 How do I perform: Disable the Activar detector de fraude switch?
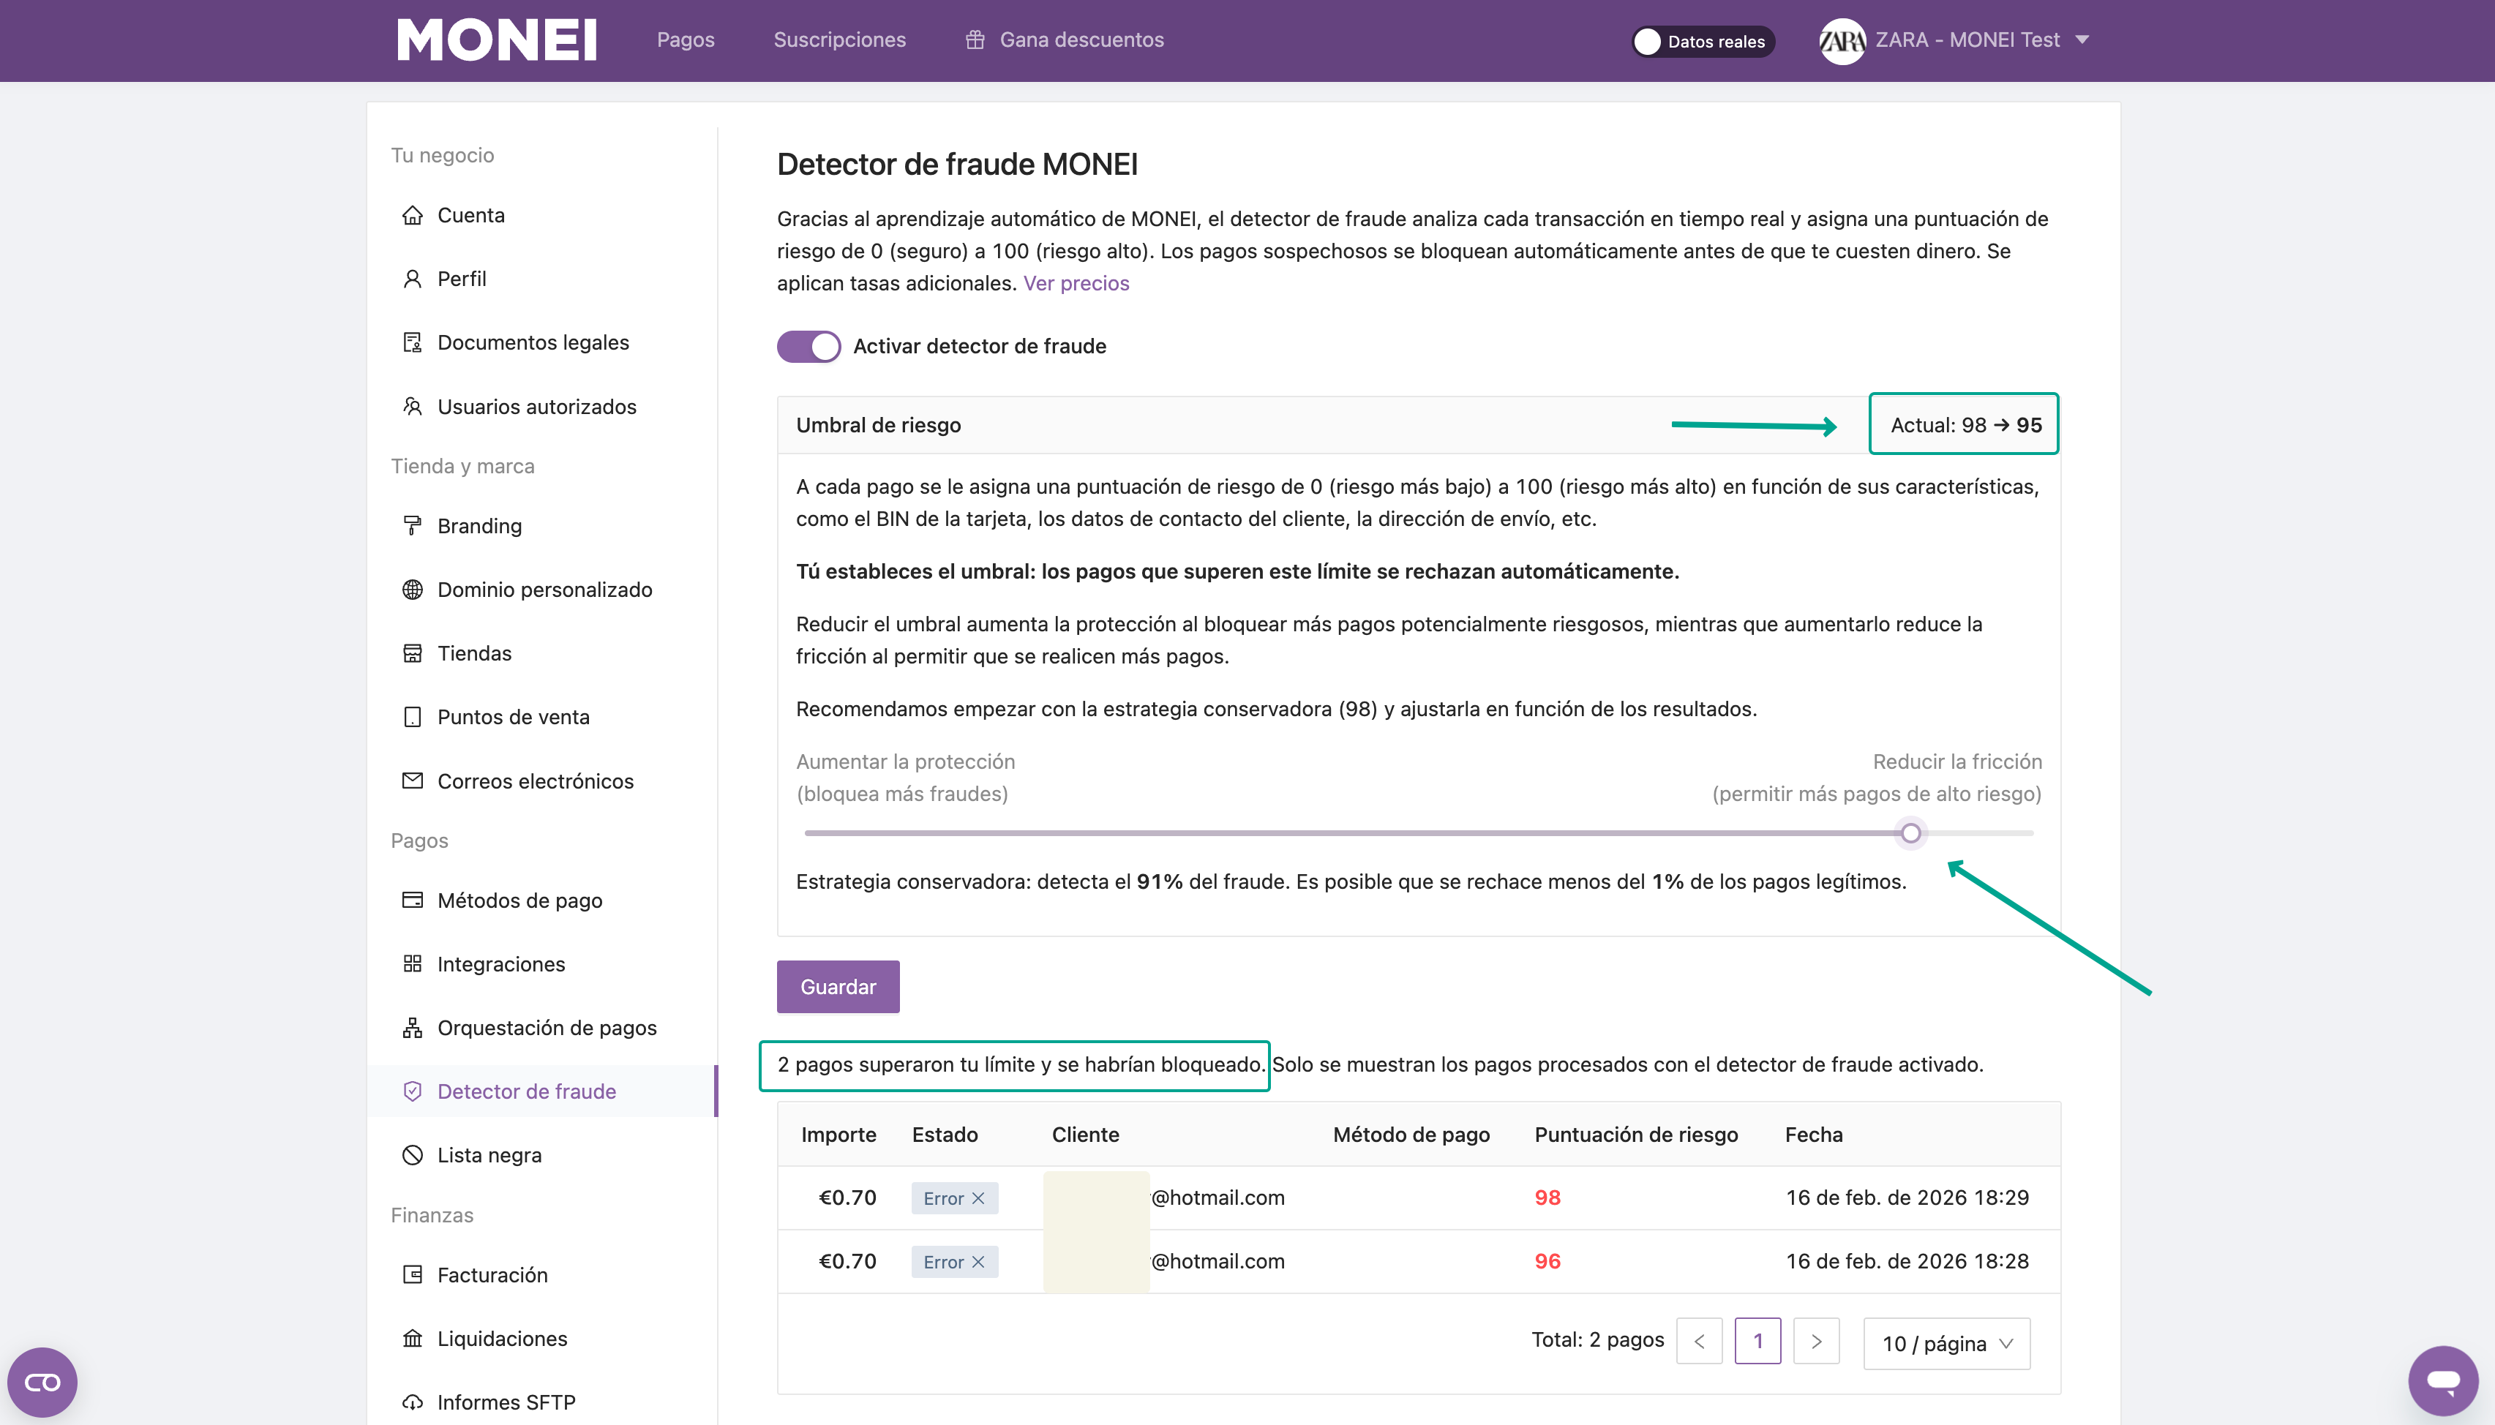[x=808, y=347]
